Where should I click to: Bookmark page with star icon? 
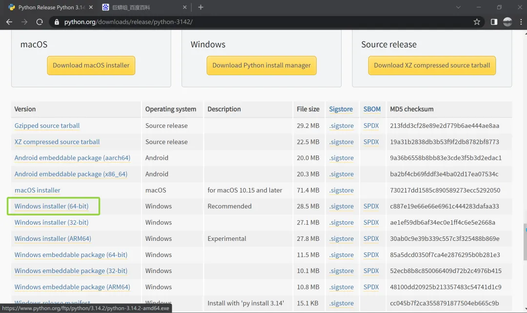(x=477, y=22)
